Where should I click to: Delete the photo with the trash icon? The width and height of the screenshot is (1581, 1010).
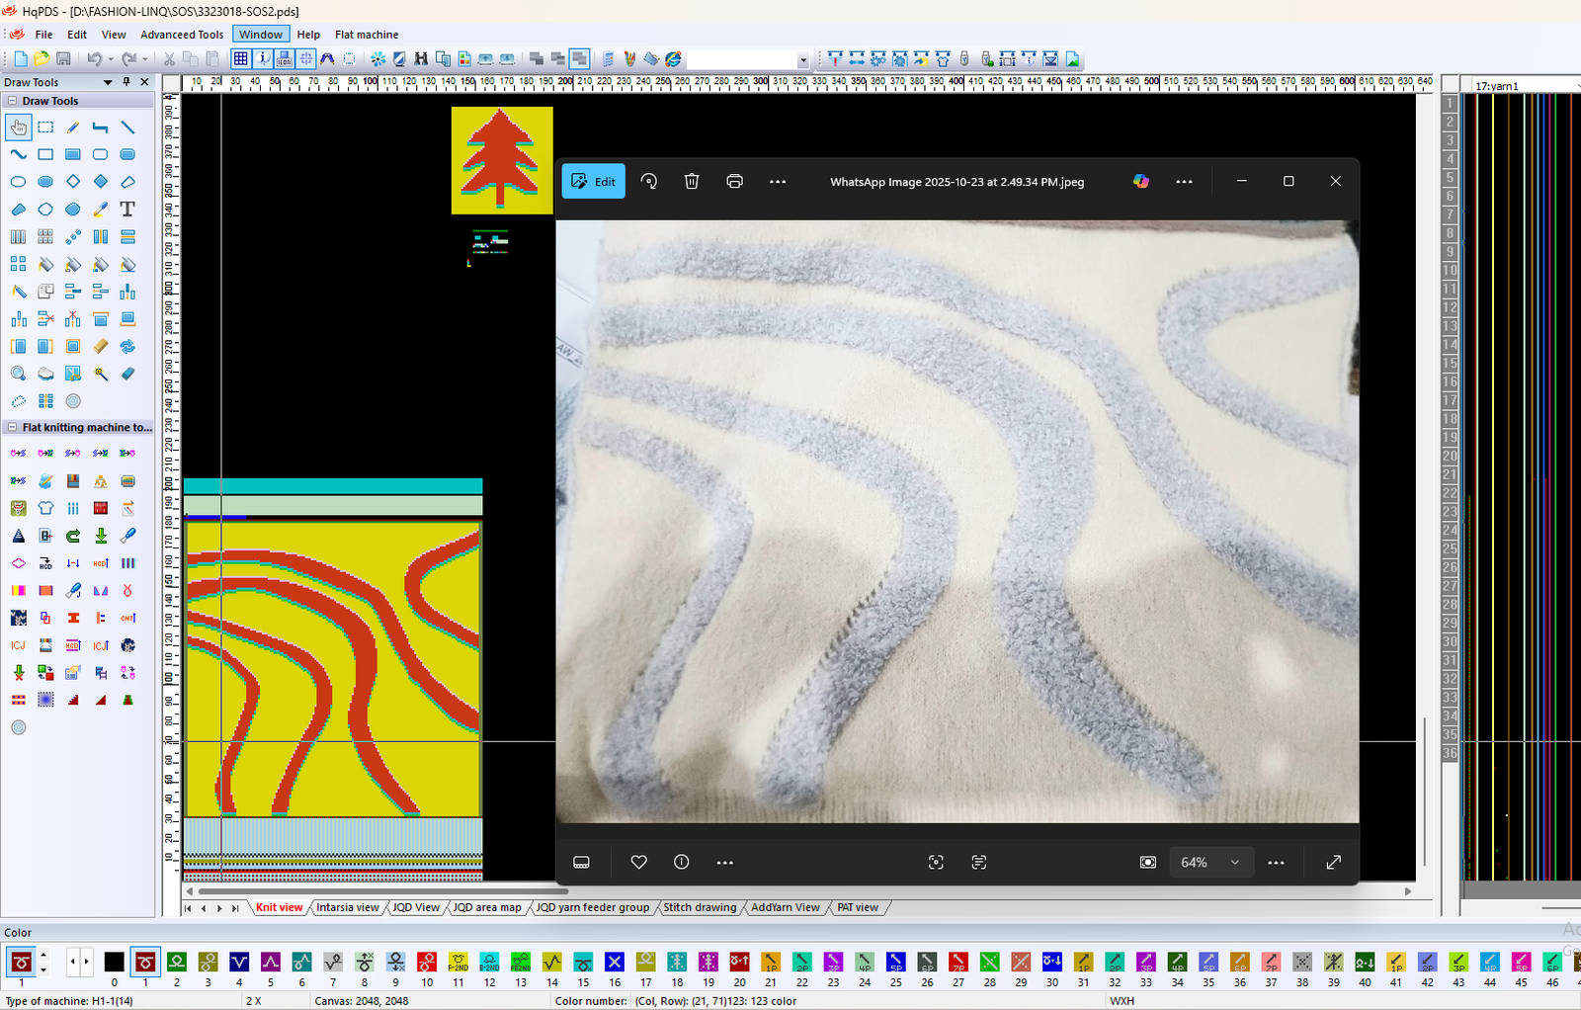point(692,181)
